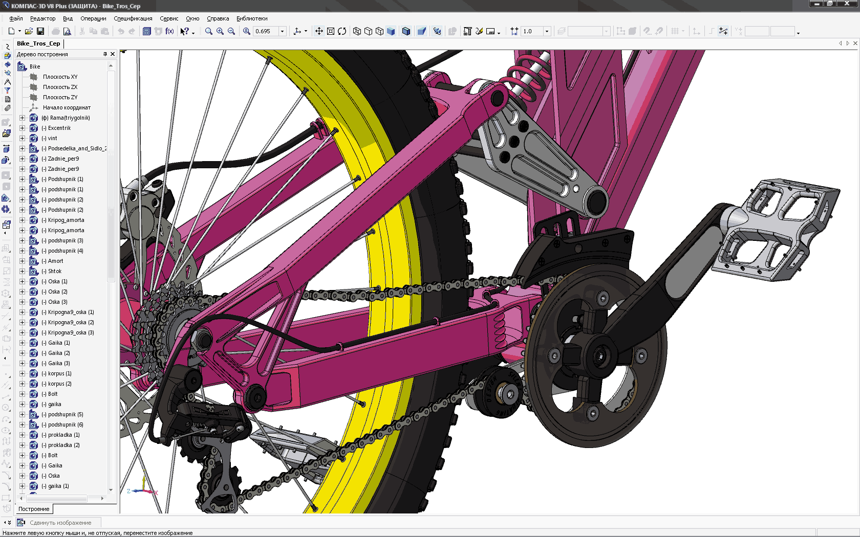Close the Дерево построения panel
The width and height of the screenshot is (860, 537).
[x=113, y=54]
